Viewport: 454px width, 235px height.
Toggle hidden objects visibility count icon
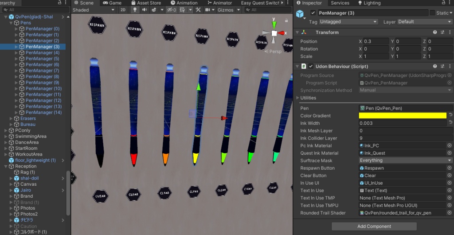(x=172, y=10)
